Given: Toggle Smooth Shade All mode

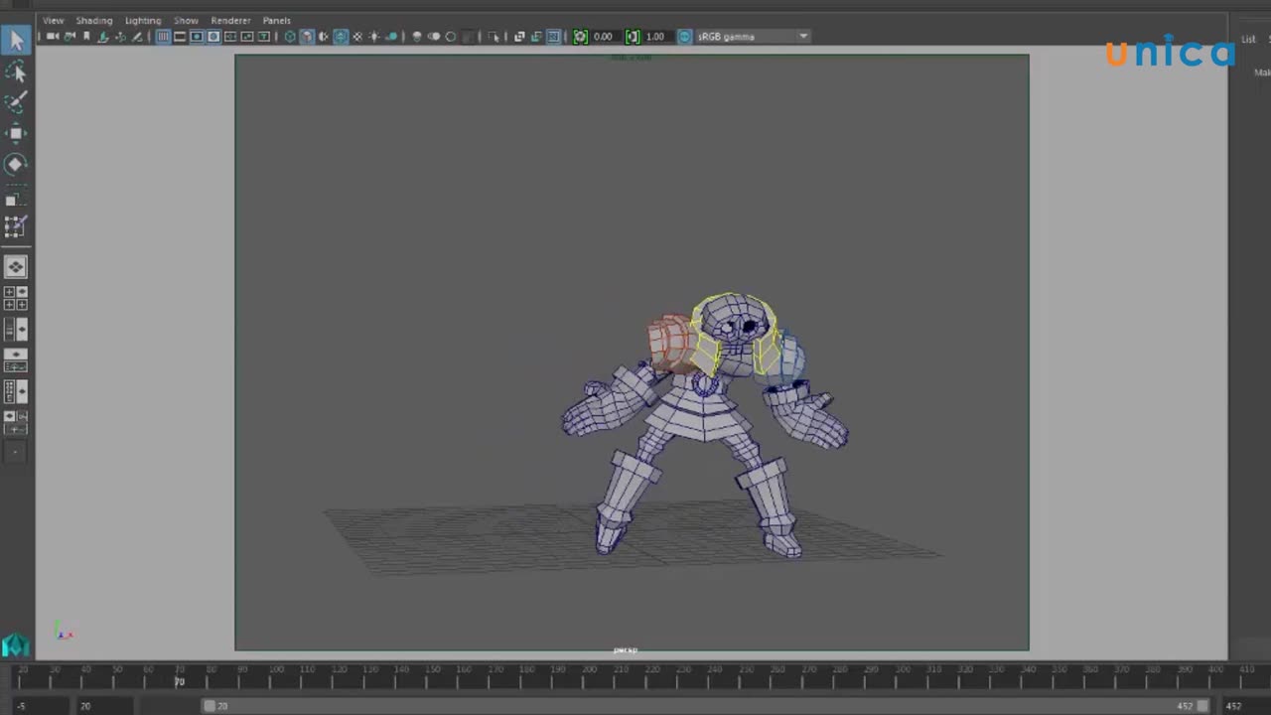Looking at the screenshot, I should click(x=307, y=37).
